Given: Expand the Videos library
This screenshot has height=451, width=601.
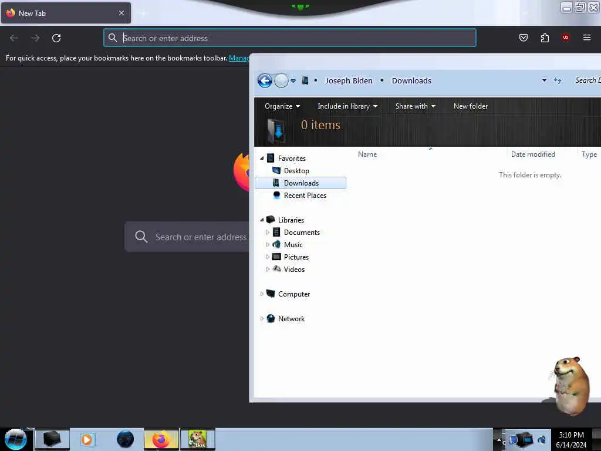Looking at the screenshot, I should click(x=268, y=269).
